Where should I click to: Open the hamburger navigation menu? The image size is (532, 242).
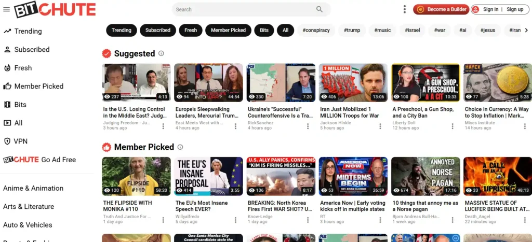point(6,9)
